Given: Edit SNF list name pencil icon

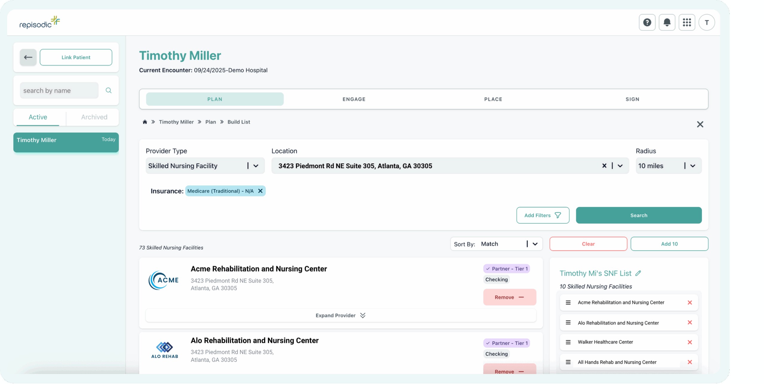Looking at the screenshot, I should pos(638,273).
